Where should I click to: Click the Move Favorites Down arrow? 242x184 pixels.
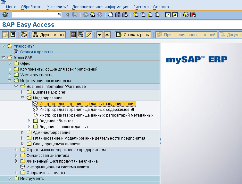[x=100, y=34]
